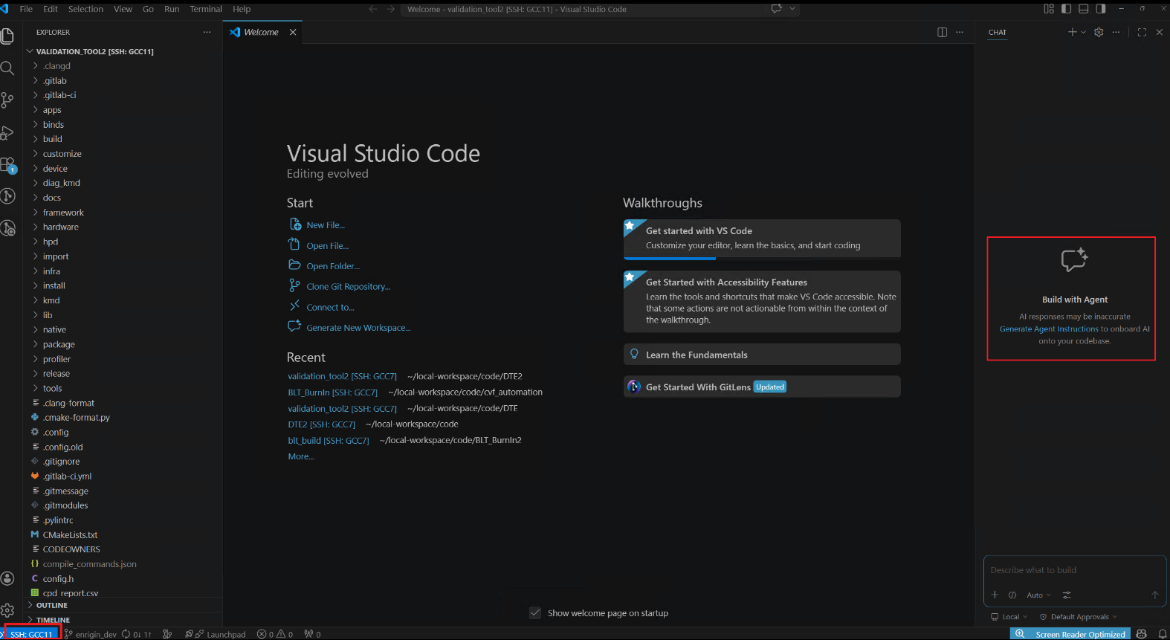Viewport: 1170px width, 640px height.
Task: Click Generate New Workspace... link
Action: 358,327
